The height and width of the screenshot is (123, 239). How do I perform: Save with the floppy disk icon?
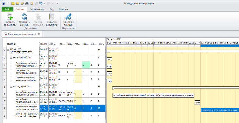click(17, 3)
